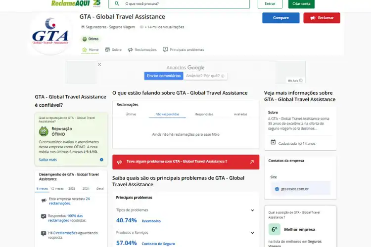Click the Reembolso problem link

tap(151, 221)
